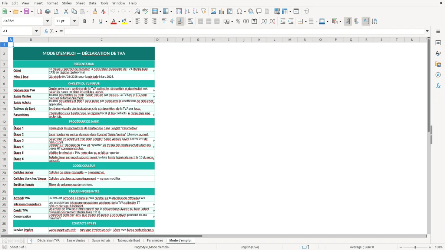Switch to Tableau de Bord sheet tab

(x=129, y=240)
